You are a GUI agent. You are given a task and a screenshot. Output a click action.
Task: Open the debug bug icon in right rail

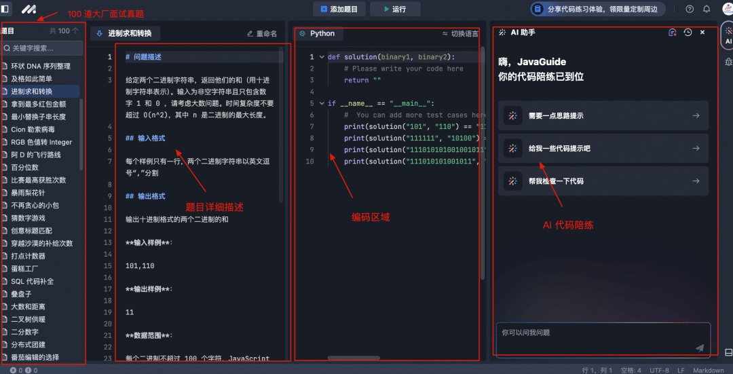(x=728, y=61)
